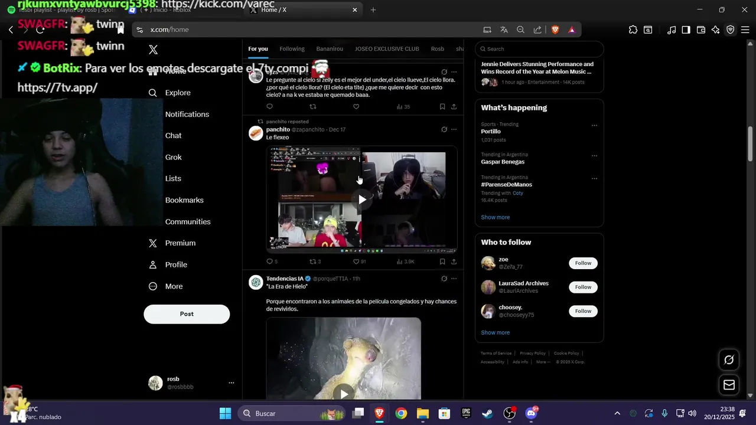Bookmark the 'Le pregunte al cielo' post
Viewport: 756px width, 425px height.
coord(442,106)
